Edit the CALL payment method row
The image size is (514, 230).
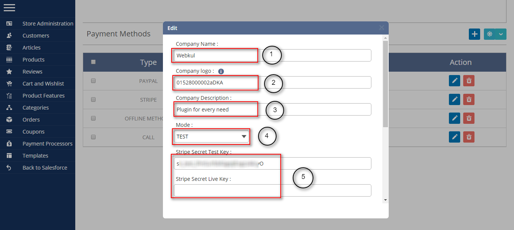pos(455,137)
